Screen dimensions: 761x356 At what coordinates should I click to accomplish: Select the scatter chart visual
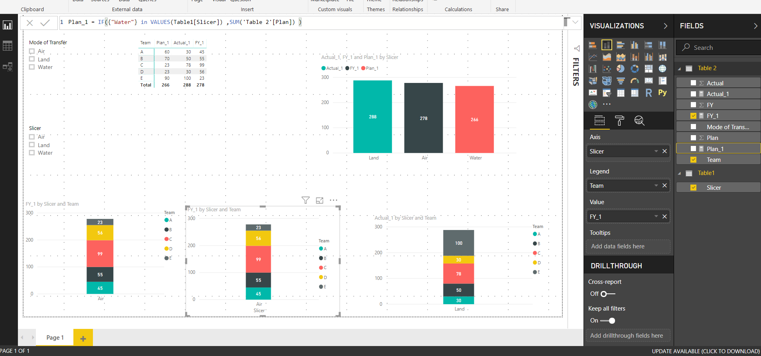[x=607, y=69]
